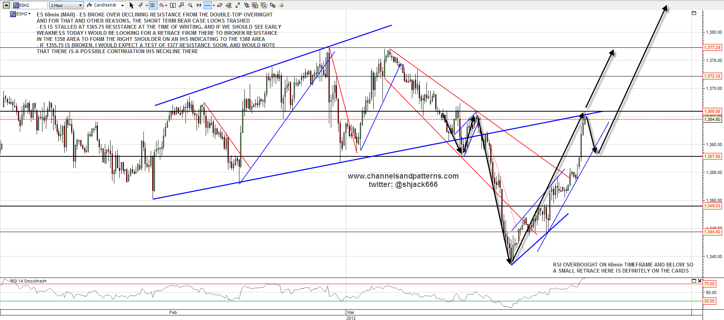This screenshot has width=724, height=320.
Task: Open the 1 Hour timeframe dropdown
Action: [66, 5]
